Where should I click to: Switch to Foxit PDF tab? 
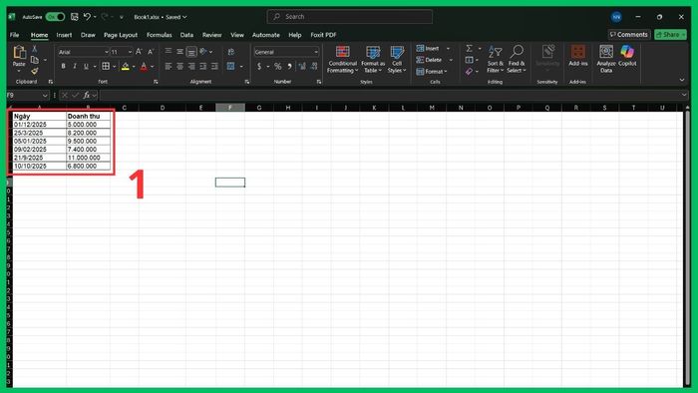point(323,35)
